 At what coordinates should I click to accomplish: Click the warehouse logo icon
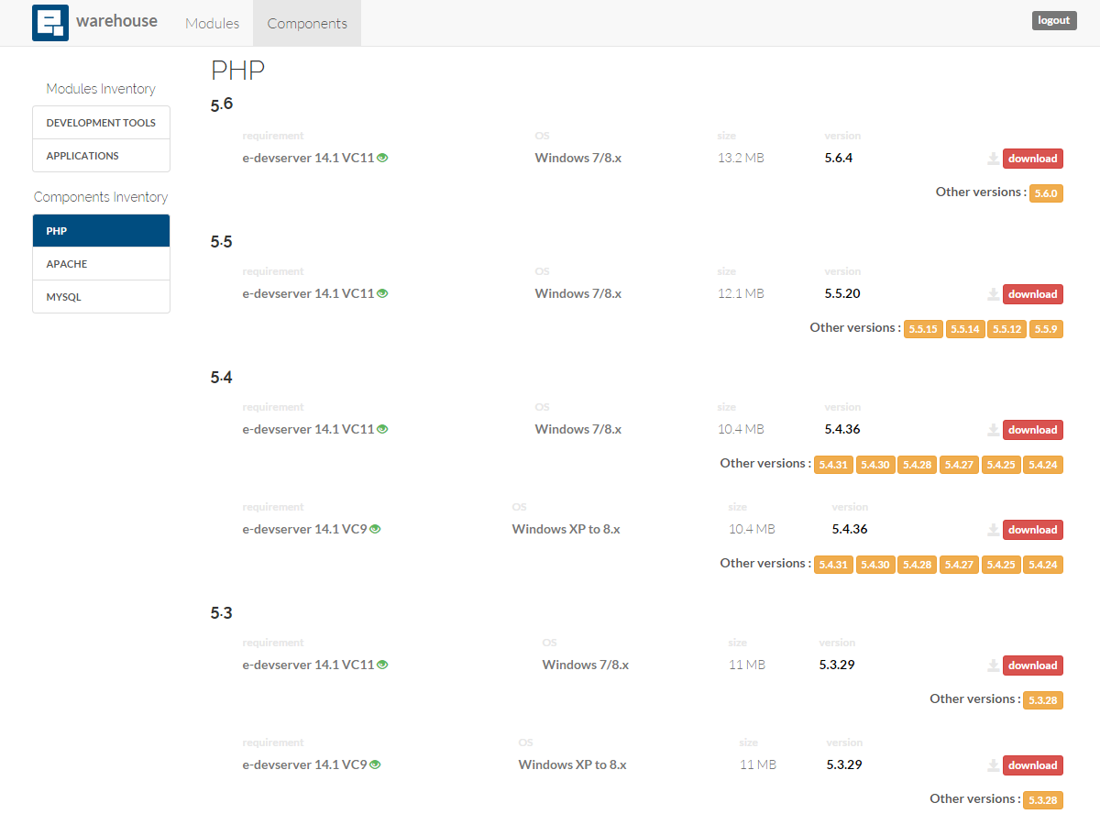pos(50,22)
